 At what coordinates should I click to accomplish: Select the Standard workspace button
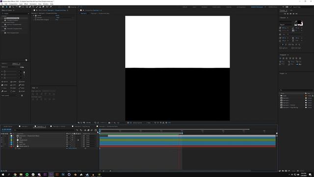(x=204, y=7)
